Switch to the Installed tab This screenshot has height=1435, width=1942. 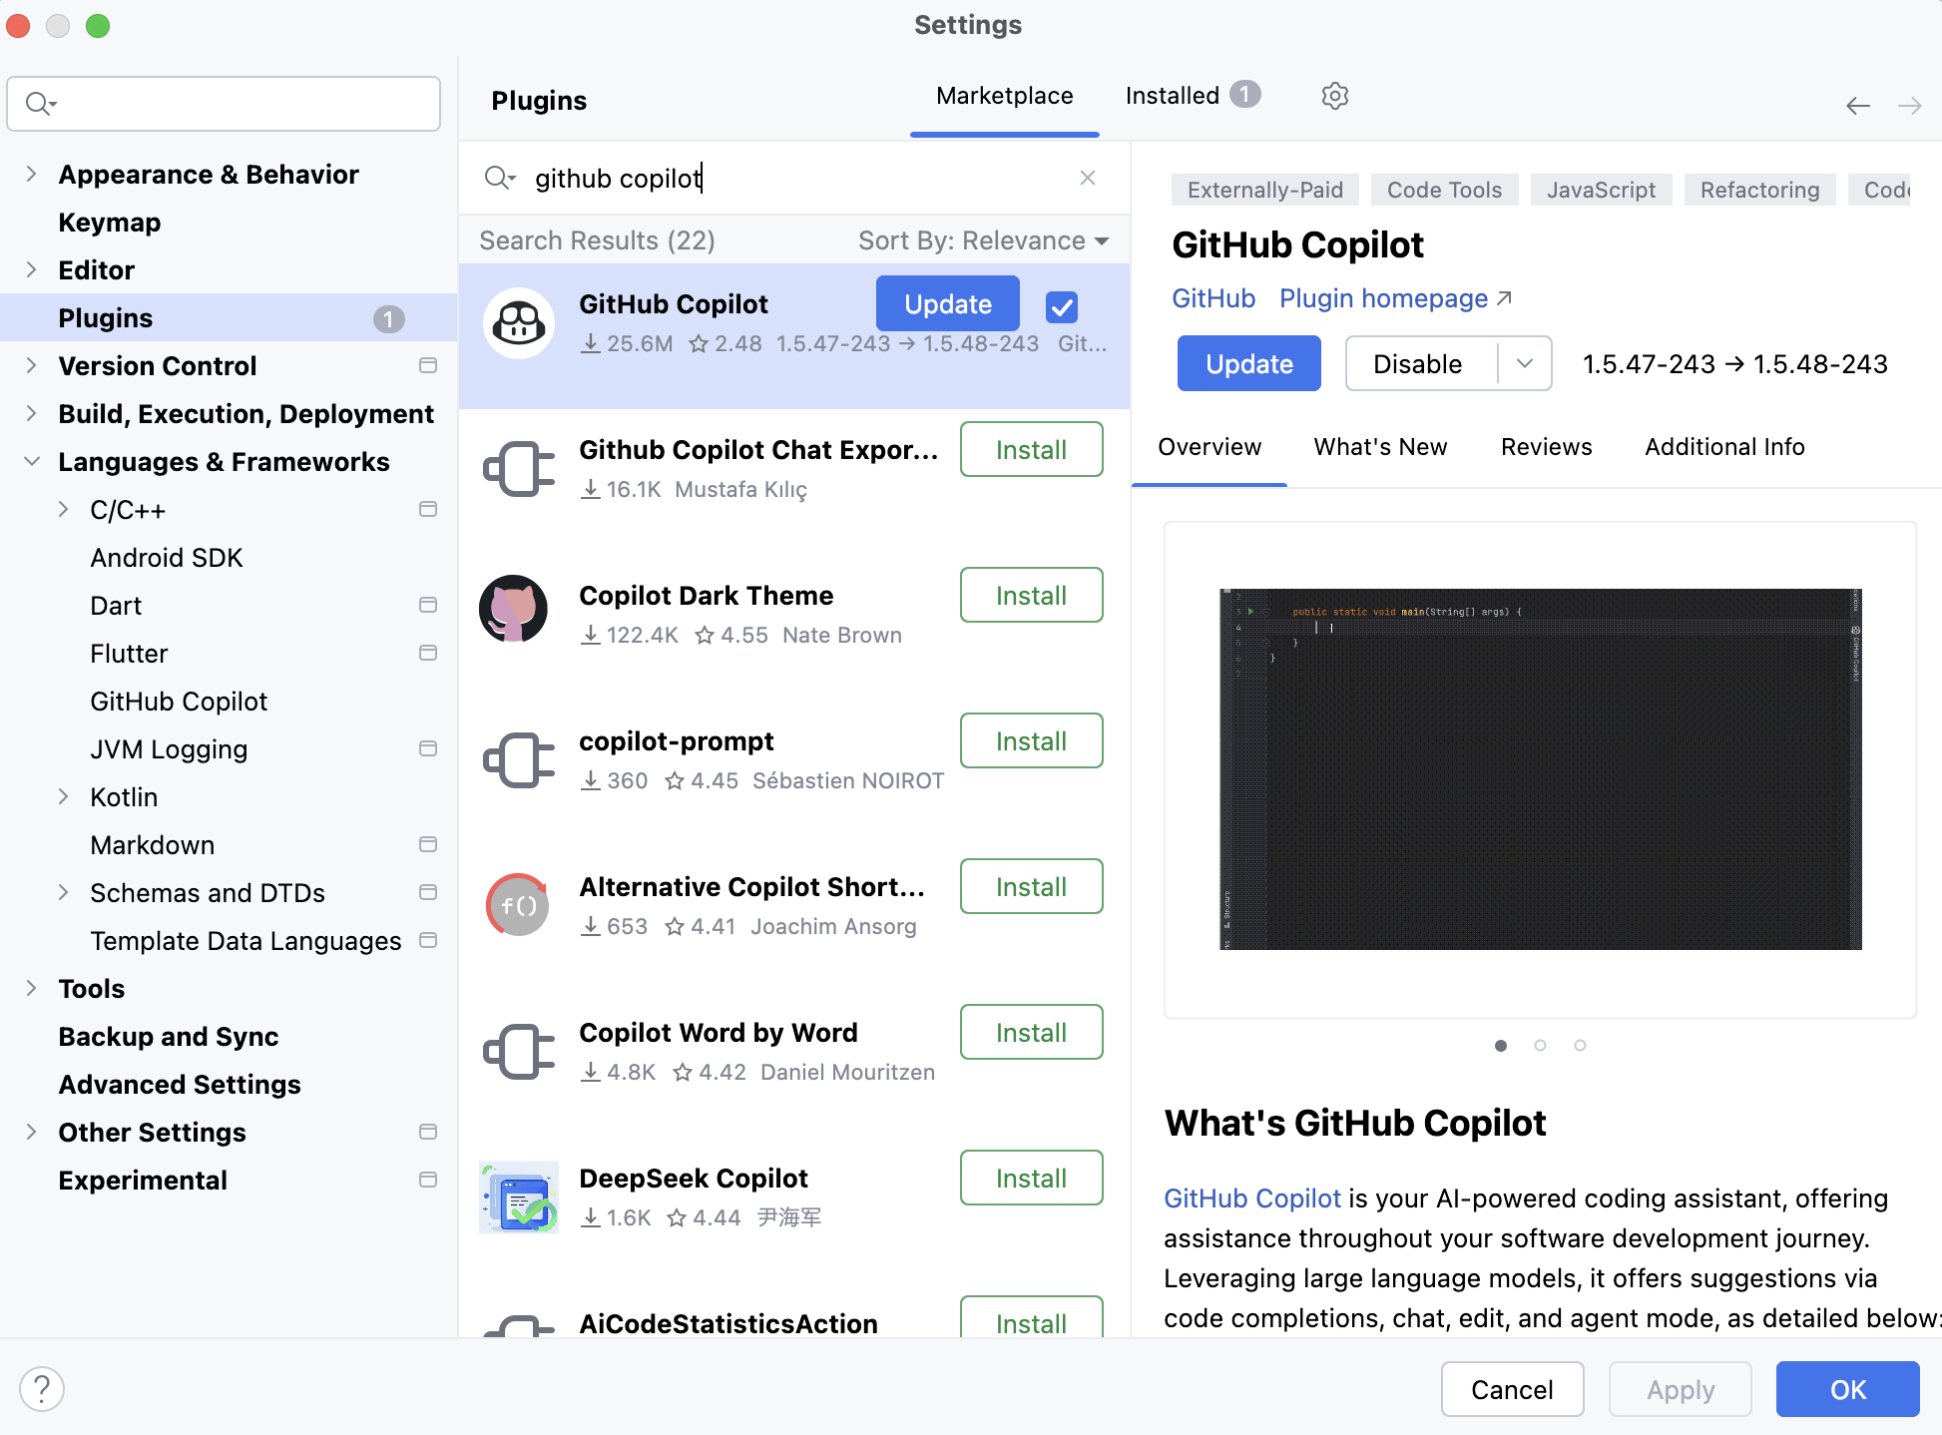coord(1173,96)
